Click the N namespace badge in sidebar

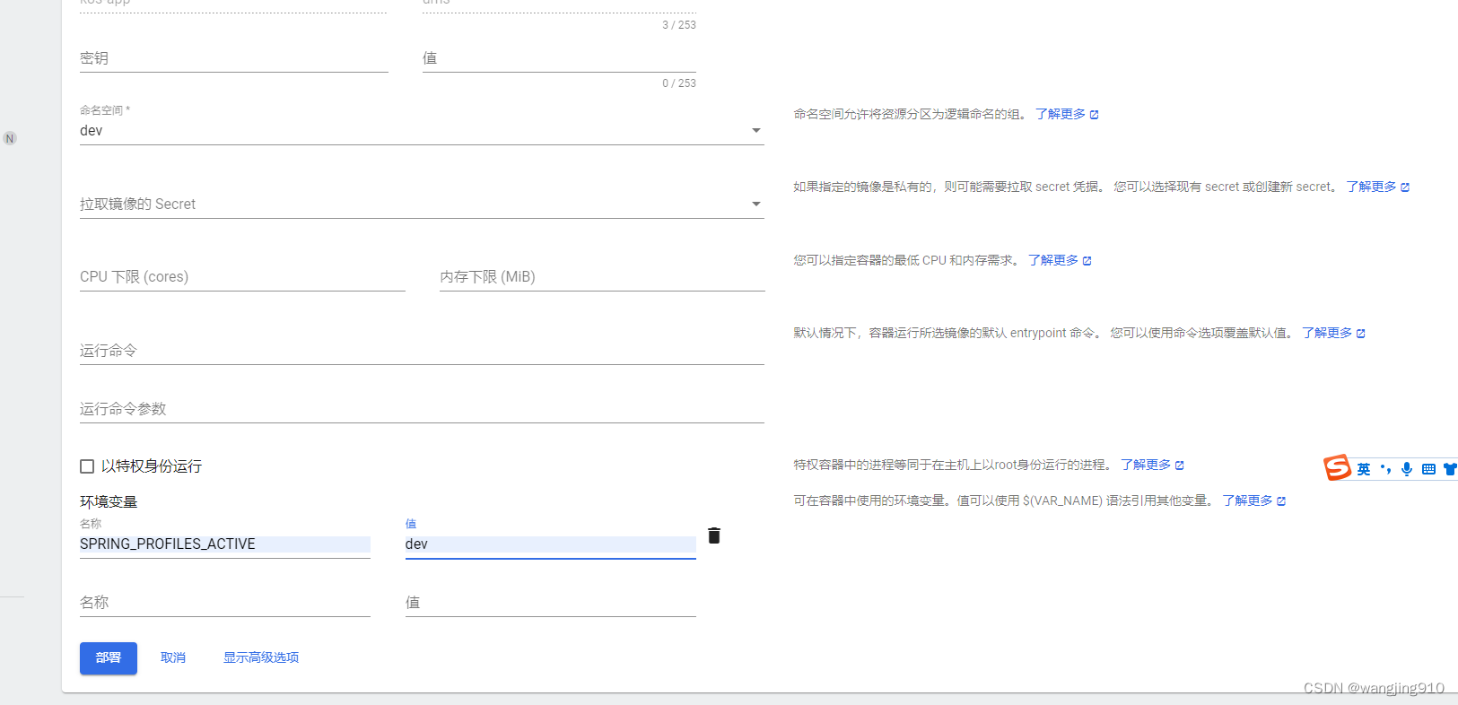pos(10,138)
